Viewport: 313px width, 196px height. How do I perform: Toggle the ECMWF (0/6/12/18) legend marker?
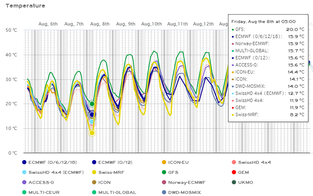tap(24, 162)
